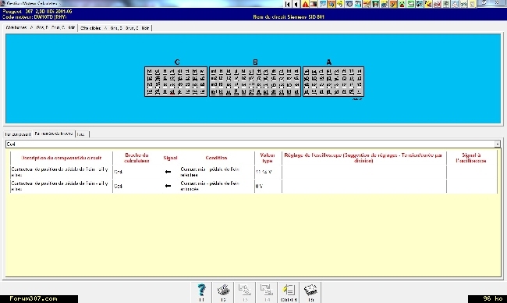The width and height of the screenshot is (507, 303).
Task: Click the oscilloscope settings column header
Action: point(363,158)
